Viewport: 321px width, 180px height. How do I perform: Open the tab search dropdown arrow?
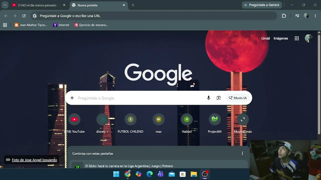point(5,5)
